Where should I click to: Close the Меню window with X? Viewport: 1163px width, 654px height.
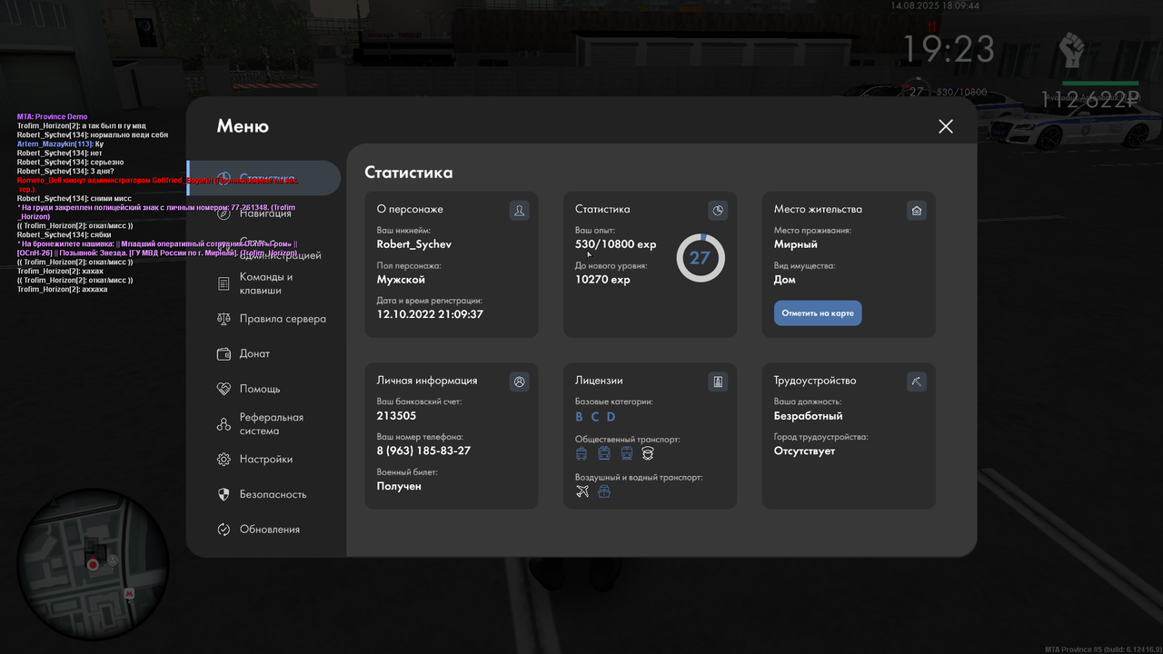946,126
